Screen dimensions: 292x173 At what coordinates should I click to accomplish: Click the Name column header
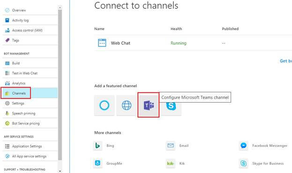coord(99,29)
